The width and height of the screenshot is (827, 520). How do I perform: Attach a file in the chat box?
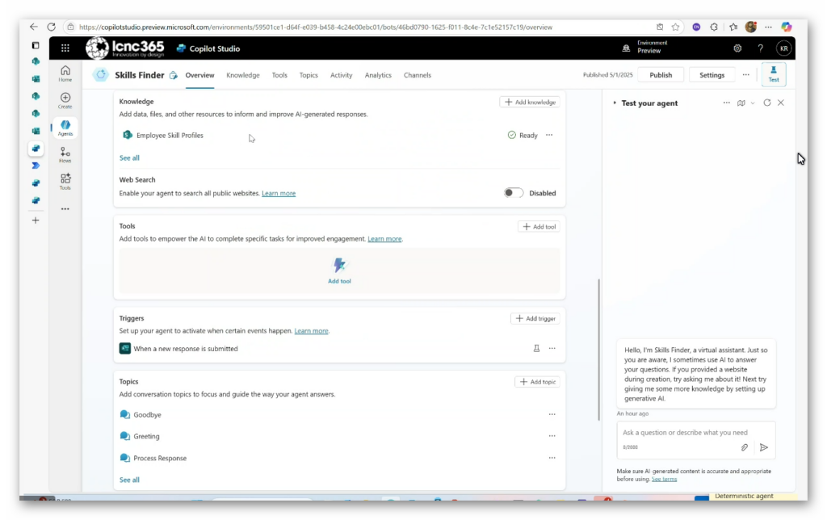pos(744,447)
